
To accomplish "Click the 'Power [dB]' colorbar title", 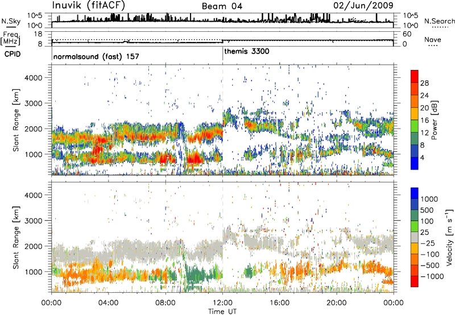I will point(434,120).
